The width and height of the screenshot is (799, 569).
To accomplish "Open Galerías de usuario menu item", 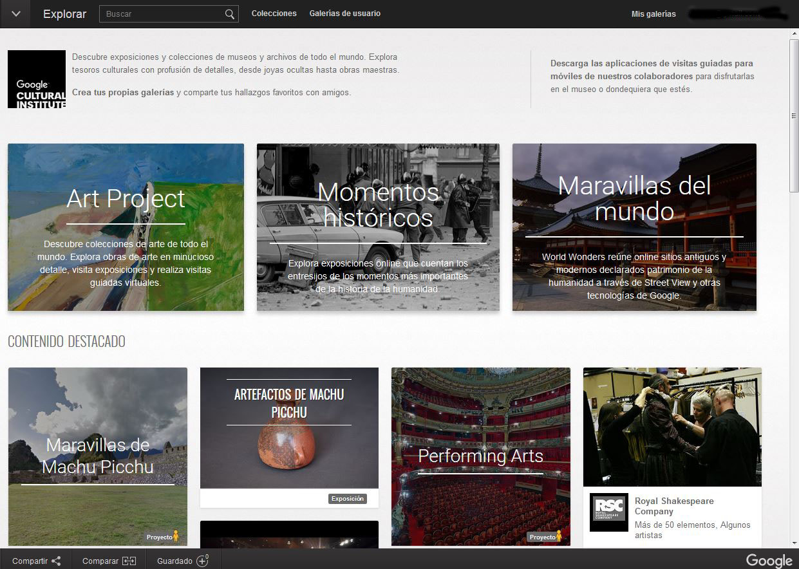I will pyautogui.click(x=344, y=14).
